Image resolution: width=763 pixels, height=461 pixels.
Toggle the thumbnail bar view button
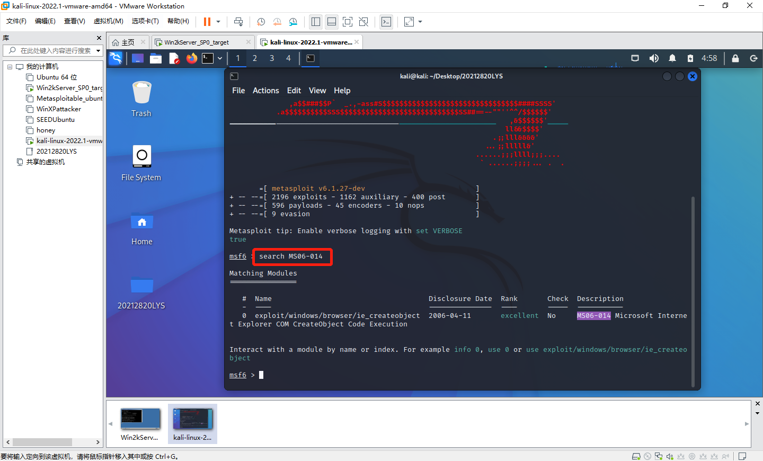point(332,22)
